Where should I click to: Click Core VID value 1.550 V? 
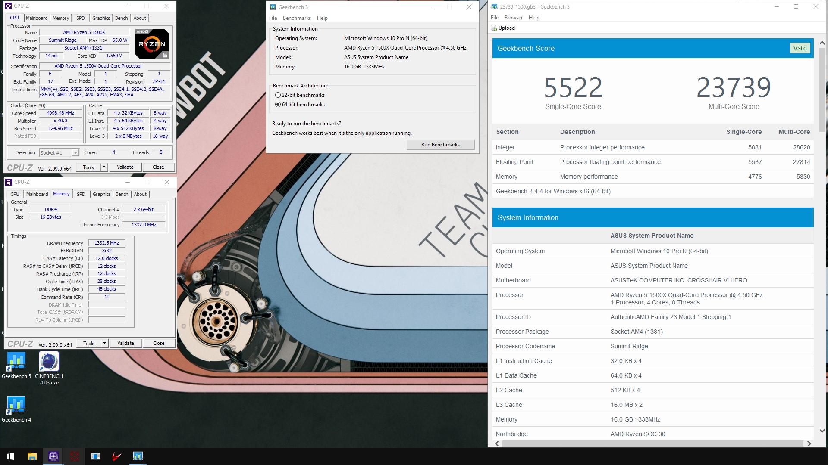[x=114, y=56]
